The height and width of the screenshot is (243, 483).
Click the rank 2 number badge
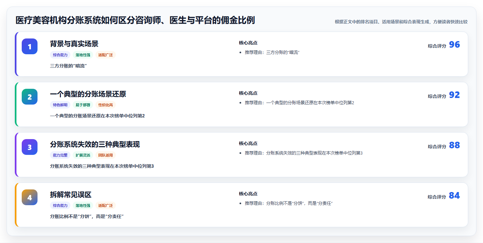30,97
